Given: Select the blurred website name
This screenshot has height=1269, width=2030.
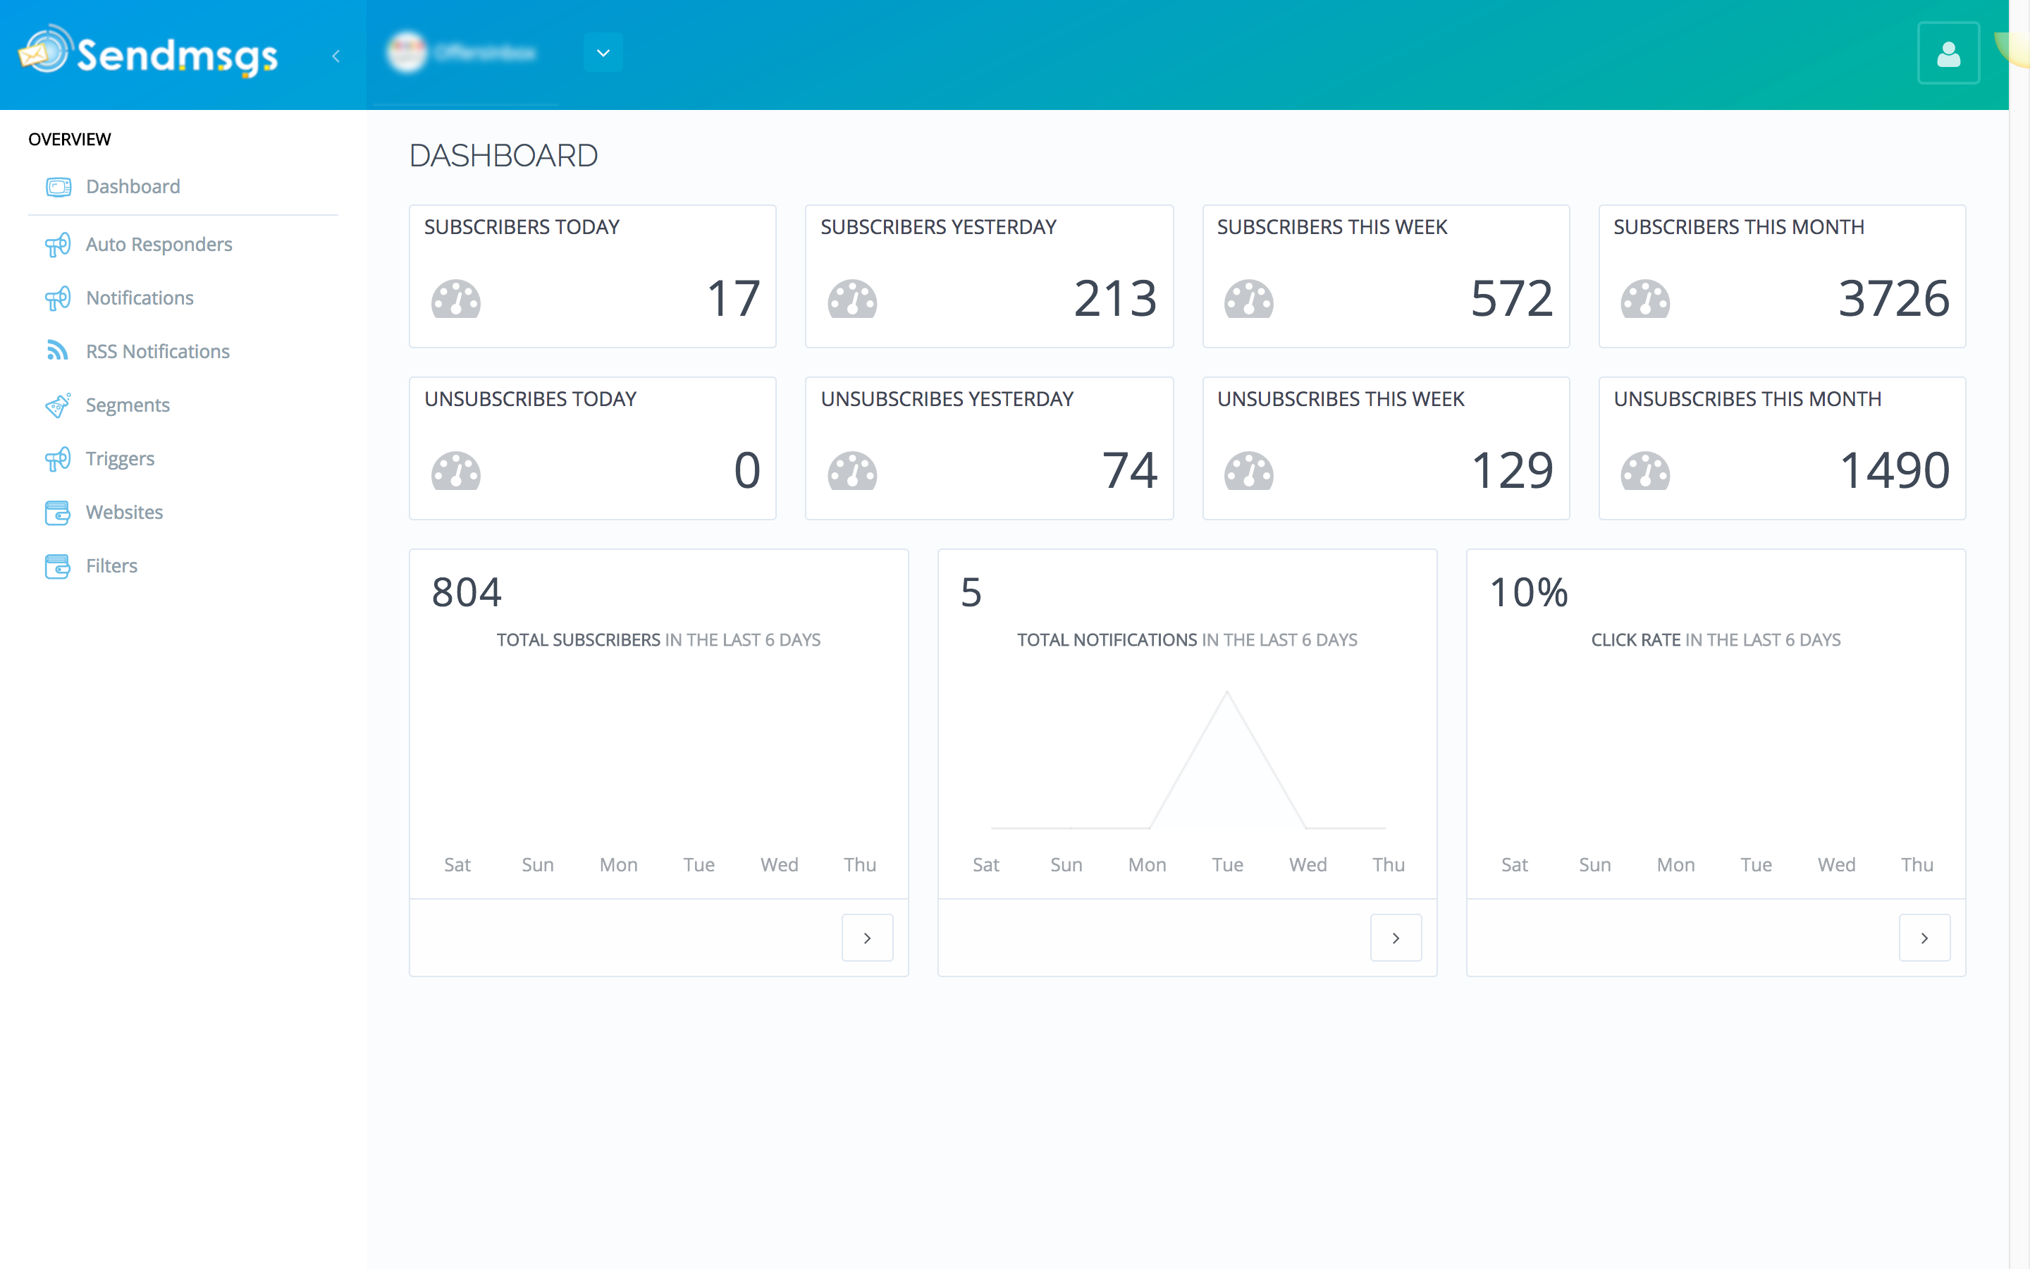Looking at the screenshot, I should point(485,53).
